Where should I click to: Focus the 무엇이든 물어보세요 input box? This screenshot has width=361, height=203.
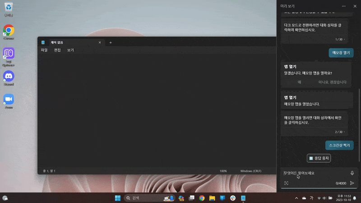(315, 173)
